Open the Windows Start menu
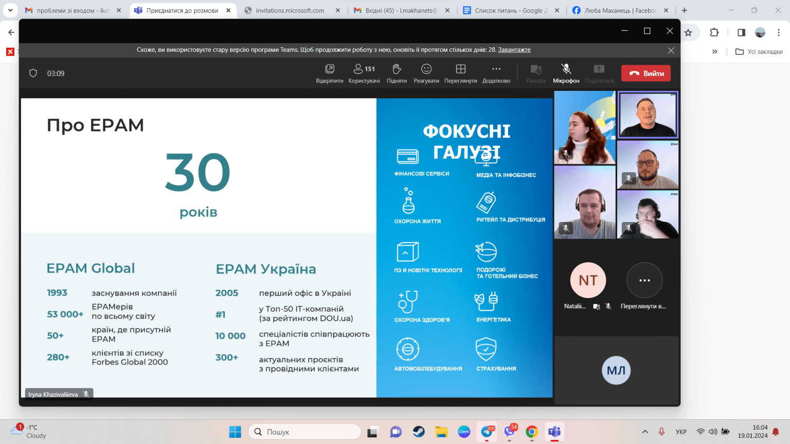The width and height of the screenshot is (790, 444). [235, 432]
